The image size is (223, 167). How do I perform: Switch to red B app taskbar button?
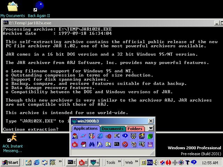pos(83,162)
